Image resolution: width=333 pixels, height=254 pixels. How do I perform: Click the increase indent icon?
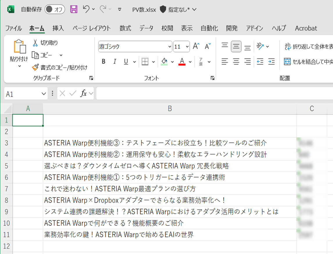point(271,62)
